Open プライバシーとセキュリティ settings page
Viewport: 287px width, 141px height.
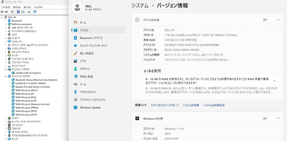tap(98, 100)
